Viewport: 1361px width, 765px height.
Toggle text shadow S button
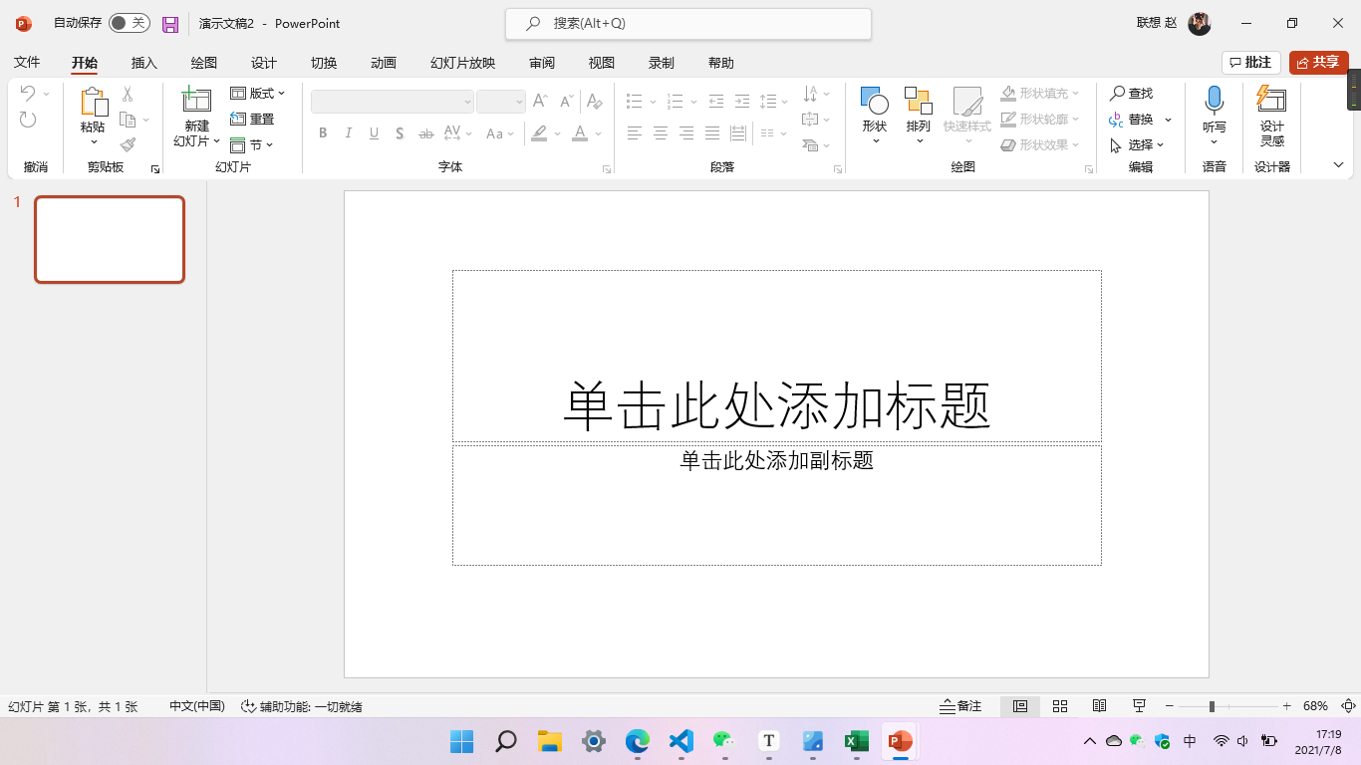point(400,133)
